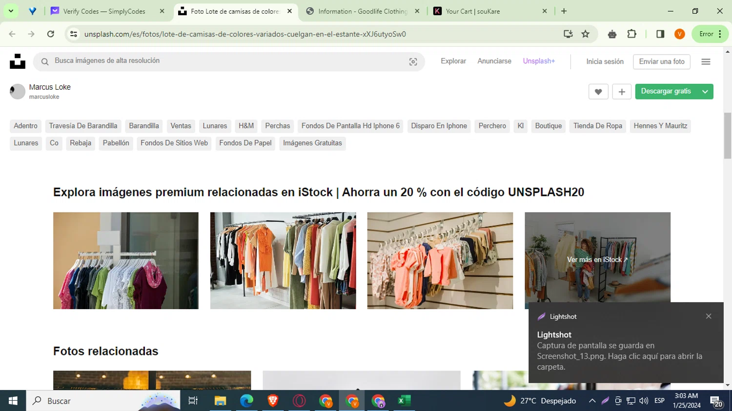The width and height of the screenshot is (732, 411).
Task: Close the Verify Codes tab
Action: [162, 11]
